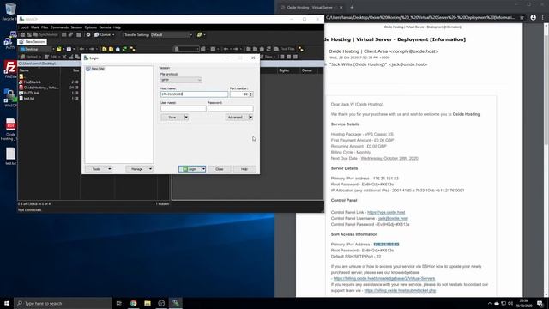The image size is (549, 309).
Task: Click the Port number spinner arrows
Action: (250, 94)
